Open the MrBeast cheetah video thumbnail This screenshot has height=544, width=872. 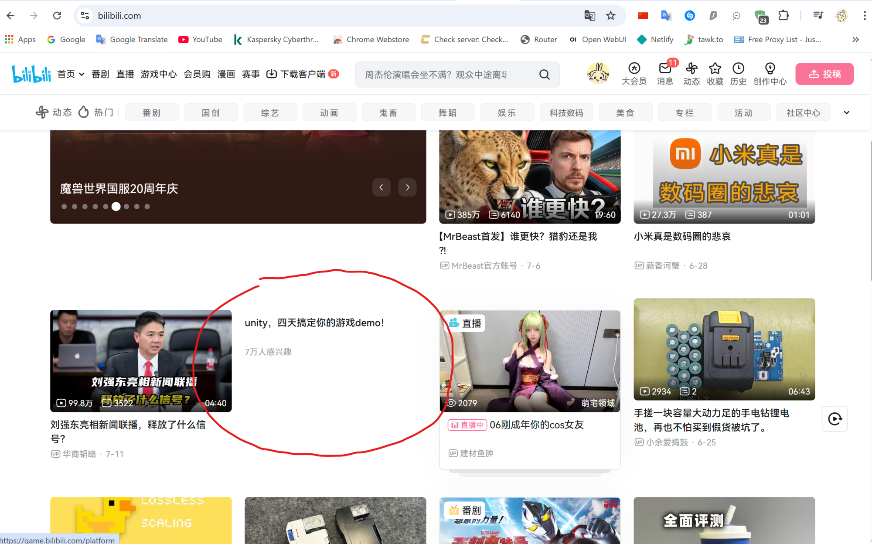point(530,177)
